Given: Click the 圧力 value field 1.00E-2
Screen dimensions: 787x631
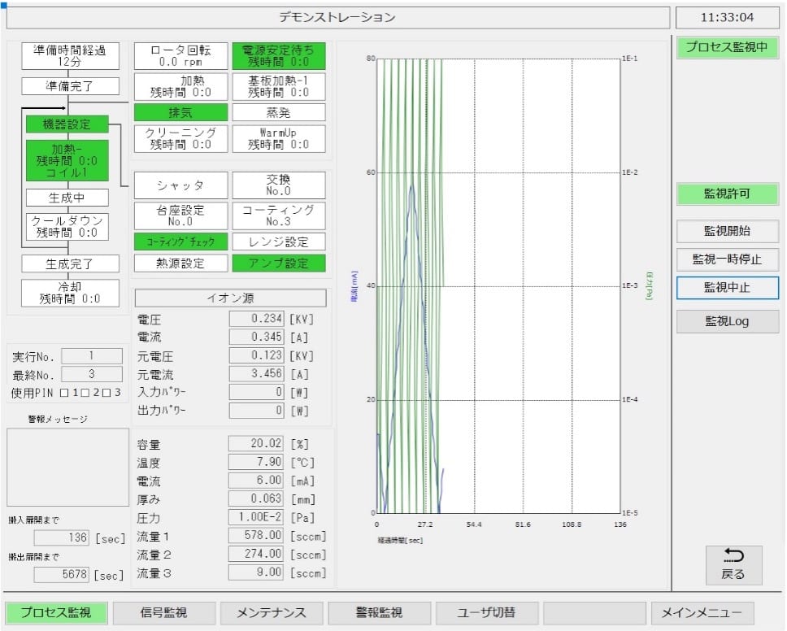Looking at the screenshot, I should tap(256, 517).
